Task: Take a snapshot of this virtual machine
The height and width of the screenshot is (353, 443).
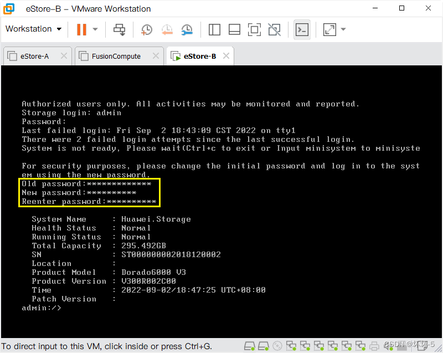Action: [146, 29]
